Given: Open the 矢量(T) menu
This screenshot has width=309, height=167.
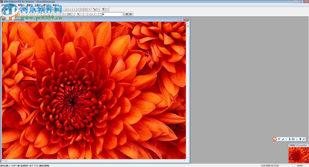Looking at the screenshot, I should click(x=38, y=5).
